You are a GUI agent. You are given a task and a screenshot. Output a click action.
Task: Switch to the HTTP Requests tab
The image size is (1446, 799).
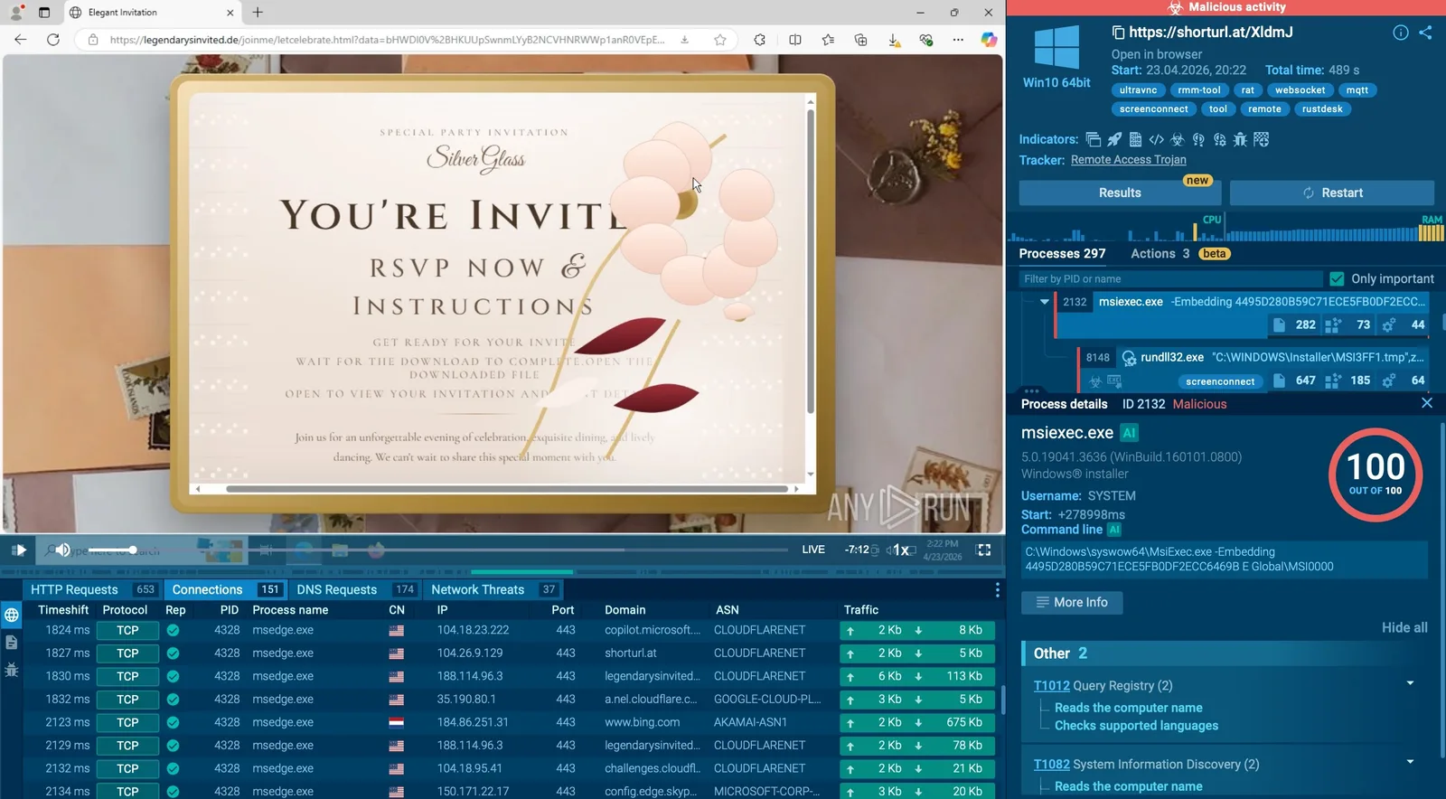point(93,589)
